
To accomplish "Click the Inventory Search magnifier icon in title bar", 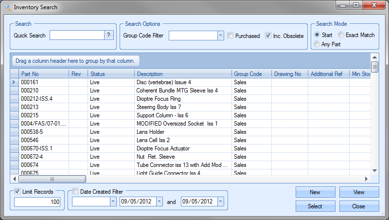I will [7, 7].
